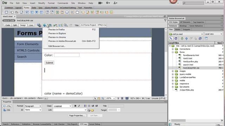Select the pointer Select tool
The image size is (225, 126).
coord(95,98)
